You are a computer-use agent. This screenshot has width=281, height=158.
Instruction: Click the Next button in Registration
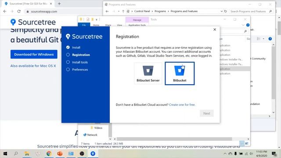point(207,113)
